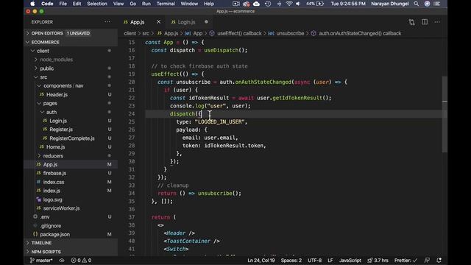Collapse the ECOMMERCE section
Viewport: 471px width, 265px height.
click(71, 42)
